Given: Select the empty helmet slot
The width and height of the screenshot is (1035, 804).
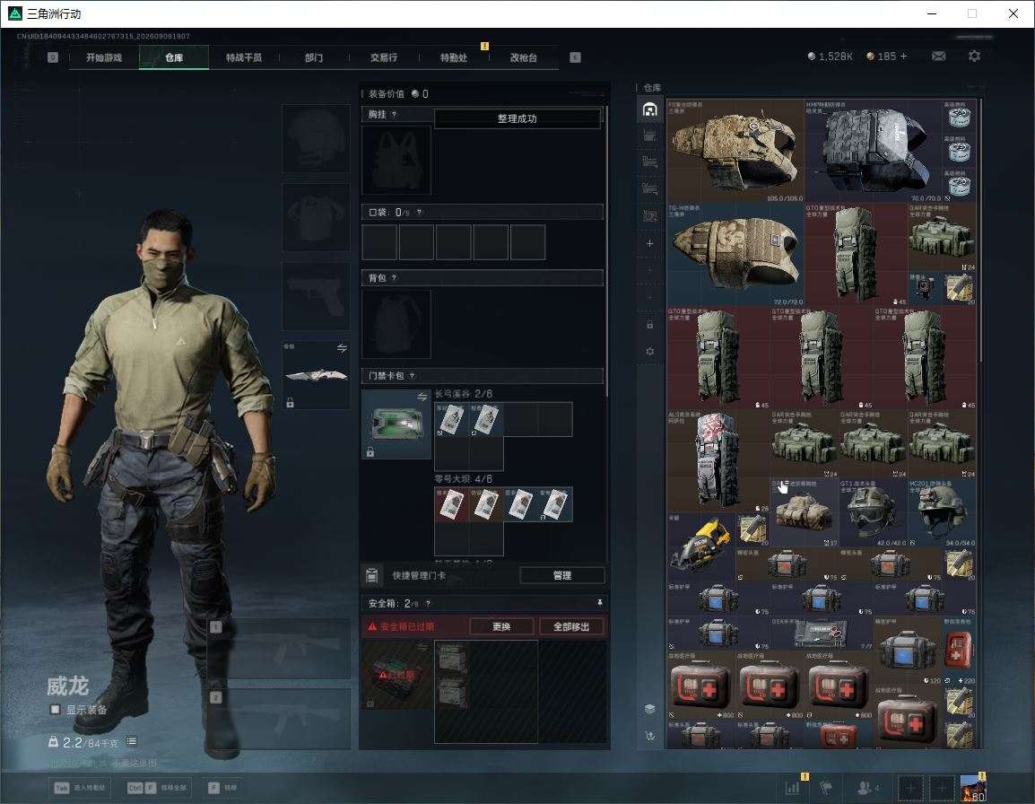Looking at the screenshot, I should click(316, 138).
